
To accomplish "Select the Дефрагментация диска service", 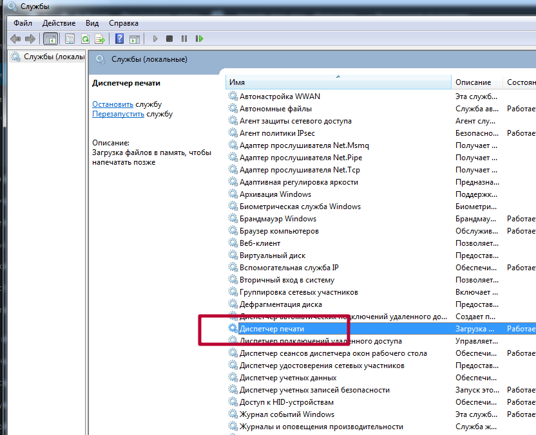I will (281, 304).
